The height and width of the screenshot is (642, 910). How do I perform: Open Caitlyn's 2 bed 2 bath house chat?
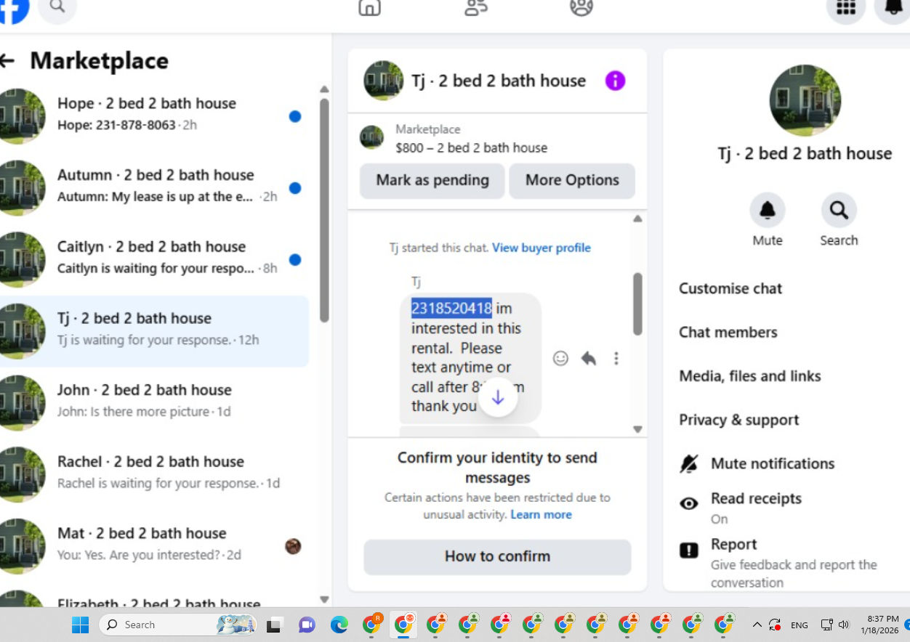[154, 260]
